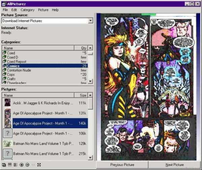Click the Next Picture button
202x170 pixels.
coord(174,165)
